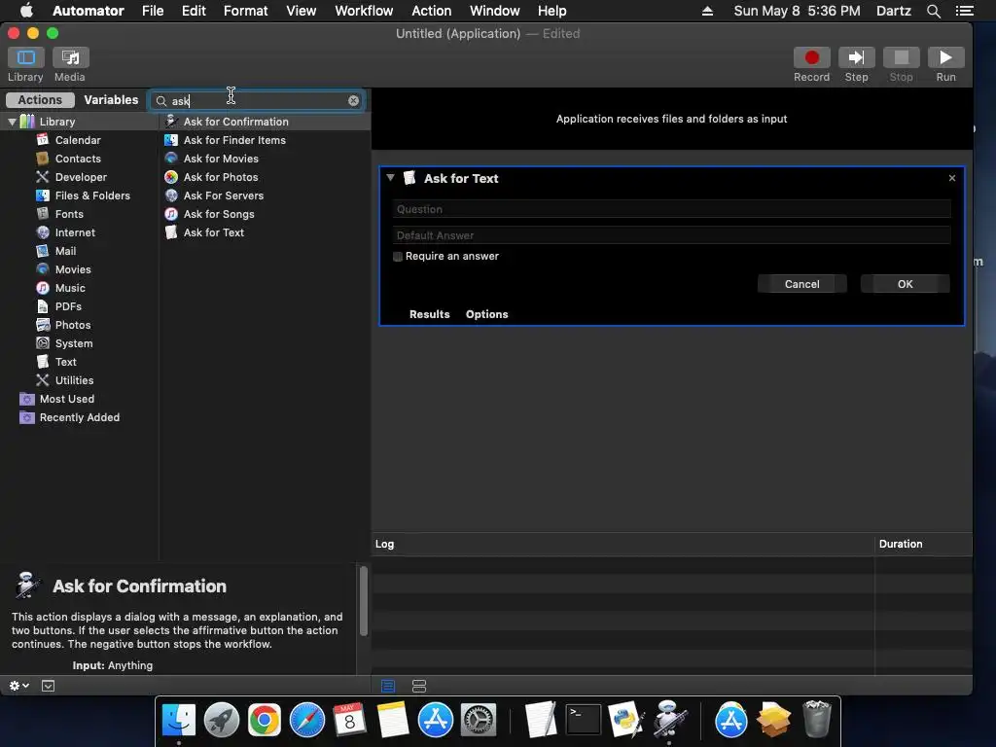
Task: Open the gear actions menu
Action: coord(18,686)
